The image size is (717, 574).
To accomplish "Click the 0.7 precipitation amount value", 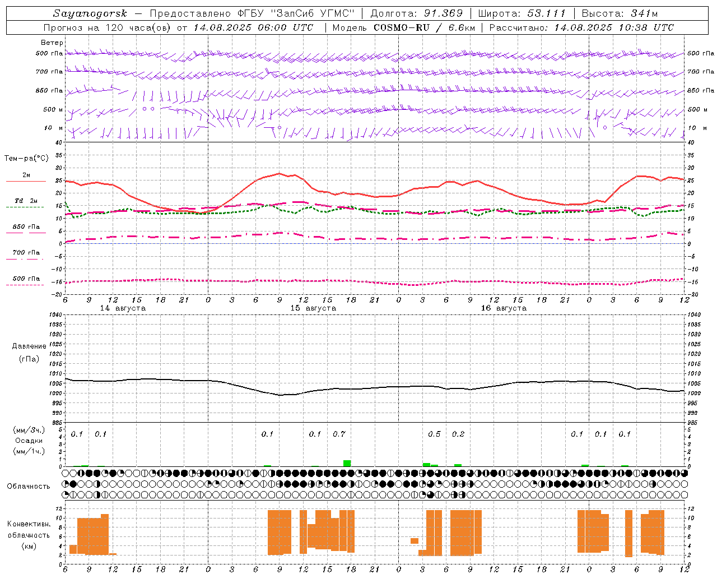I will (x=339, y=434).
